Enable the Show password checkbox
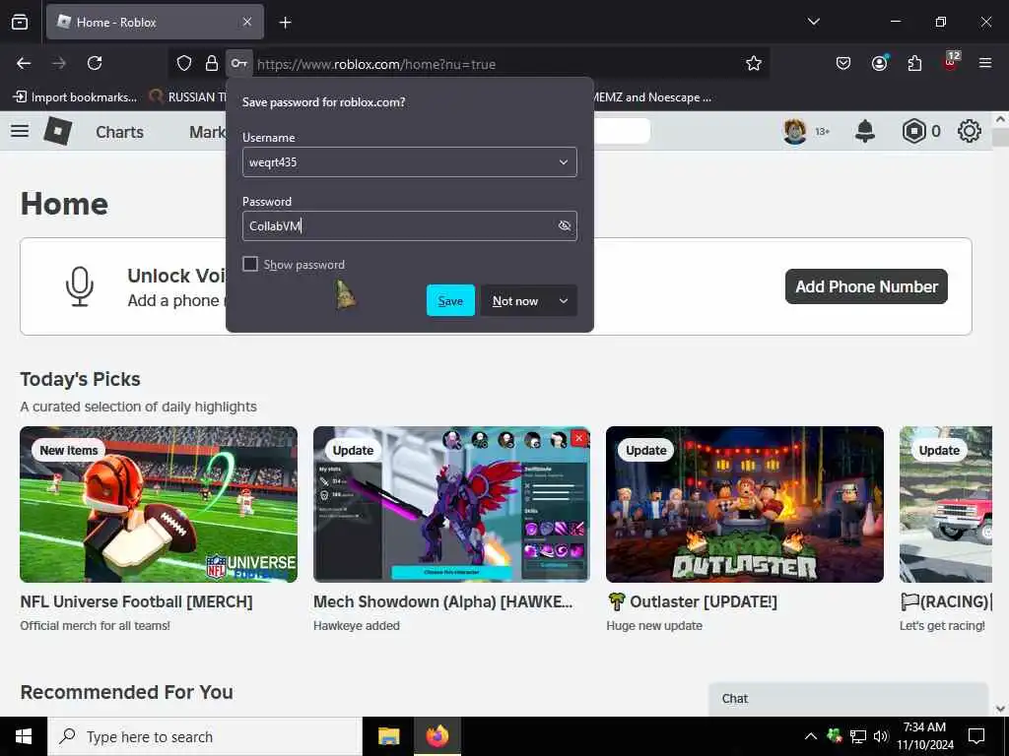Viewport: 1009px width, 756px height. click(x=250, y=264)
